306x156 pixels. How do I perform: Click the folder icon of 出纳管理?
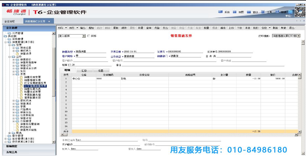click(9, 33)
